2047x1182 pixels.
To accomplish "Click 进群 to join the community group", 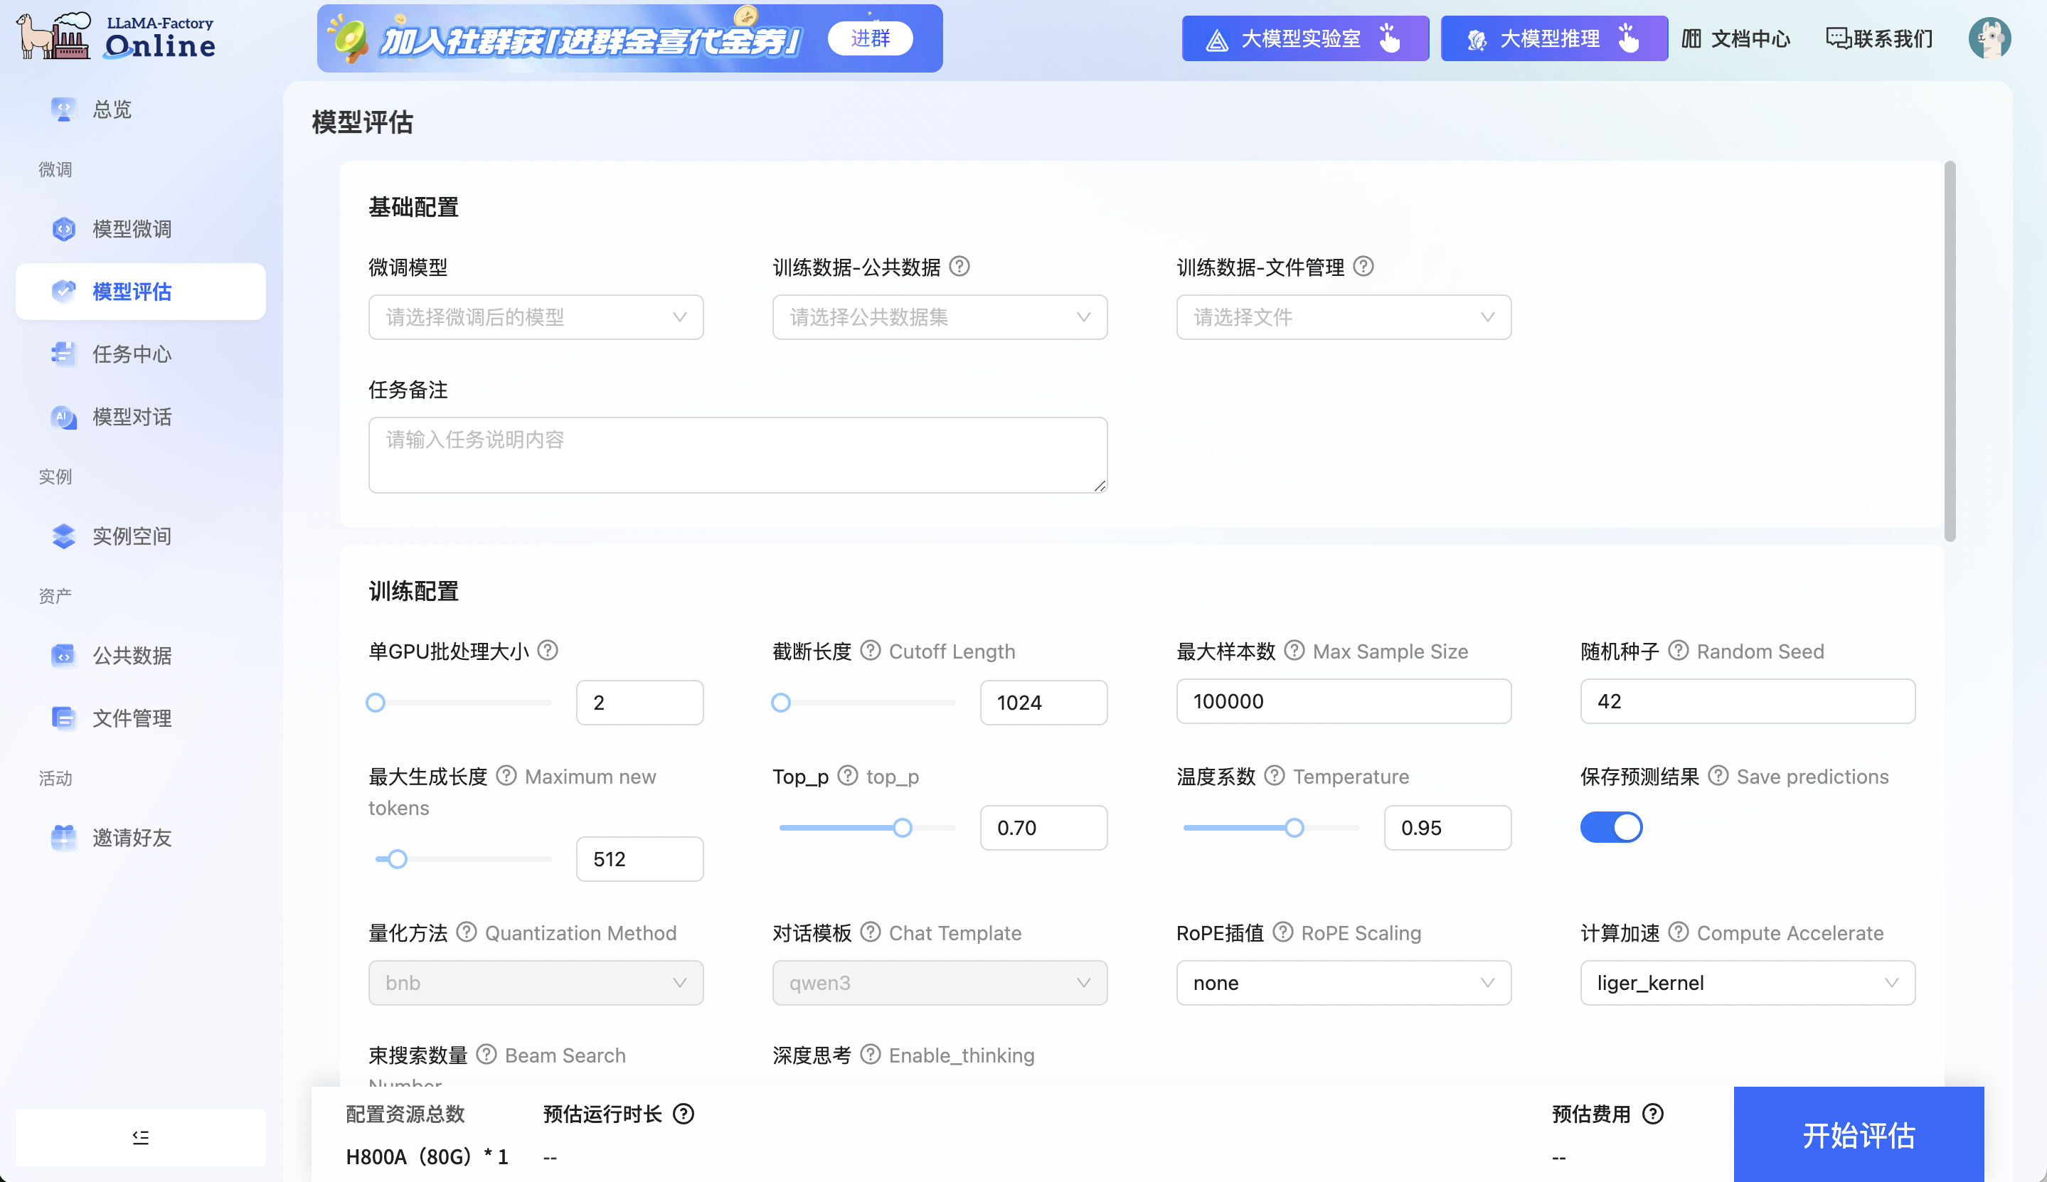I will (x=870, y=38).
